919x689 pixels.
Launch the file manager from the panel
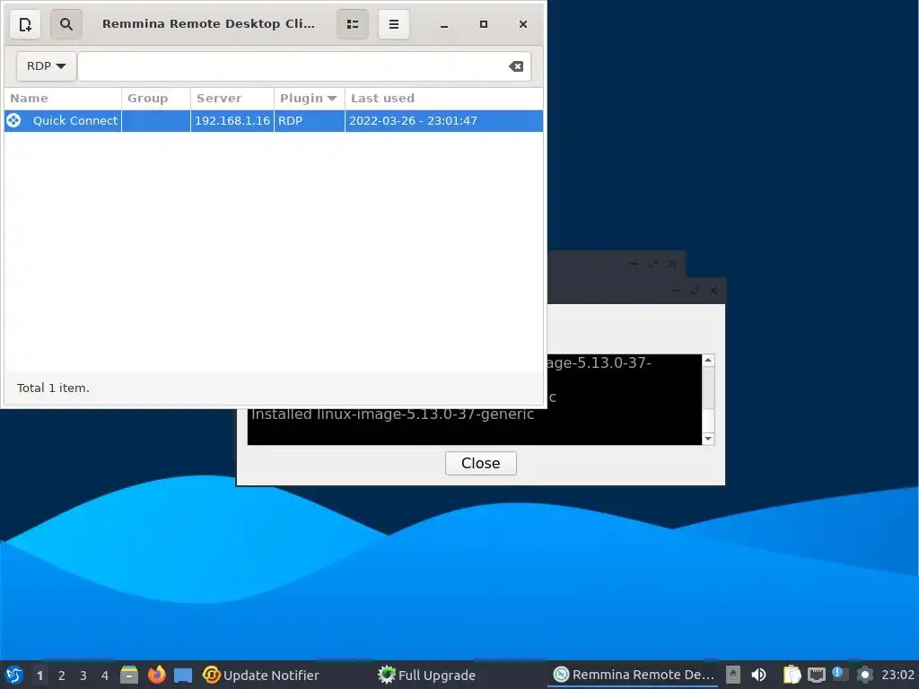pos(129,675)
